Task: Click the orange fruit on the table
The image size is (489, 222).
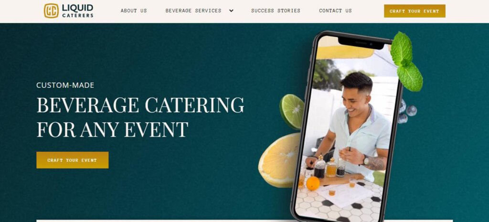Action: pyautogui.click(x=313, y=183)
